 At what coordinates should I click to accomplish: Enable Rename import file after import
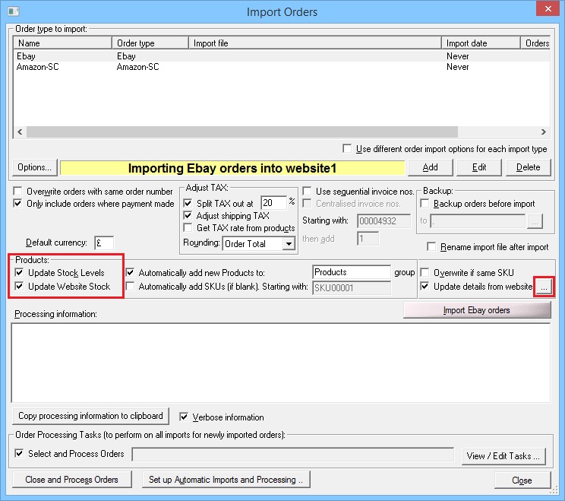(431, 246)
